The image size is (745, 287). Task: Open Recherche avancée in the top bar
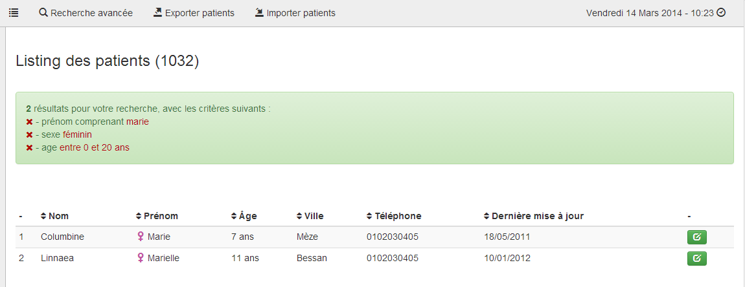(x=86, y=14)
